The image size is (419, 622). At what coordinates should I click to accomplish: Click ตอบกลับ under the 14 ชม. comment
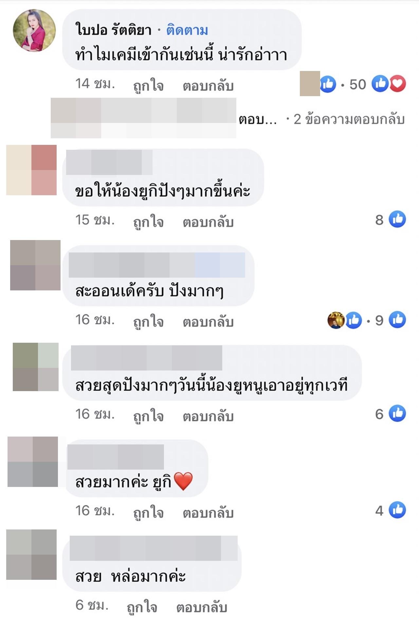click(x=208, y=86)
